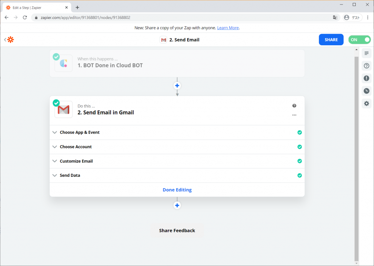
Task: Click the vertical scrollbar of the editor
Action: (356, 159)
